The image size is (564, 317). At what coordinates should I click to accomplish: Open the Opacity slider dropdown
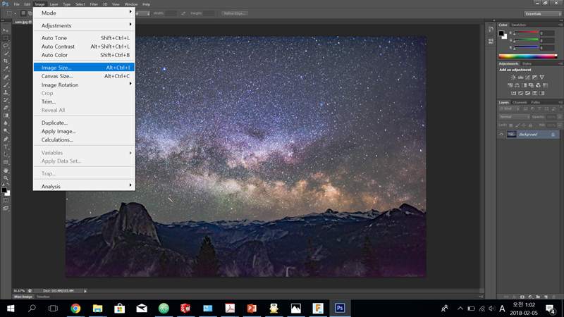tap(559, 117)
